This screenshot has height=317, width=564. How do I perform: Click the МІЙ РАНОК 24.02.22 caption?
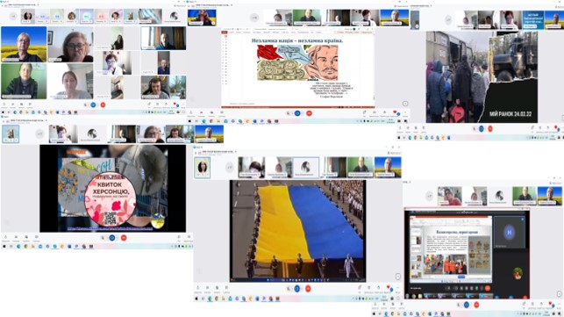pos(510,114)
